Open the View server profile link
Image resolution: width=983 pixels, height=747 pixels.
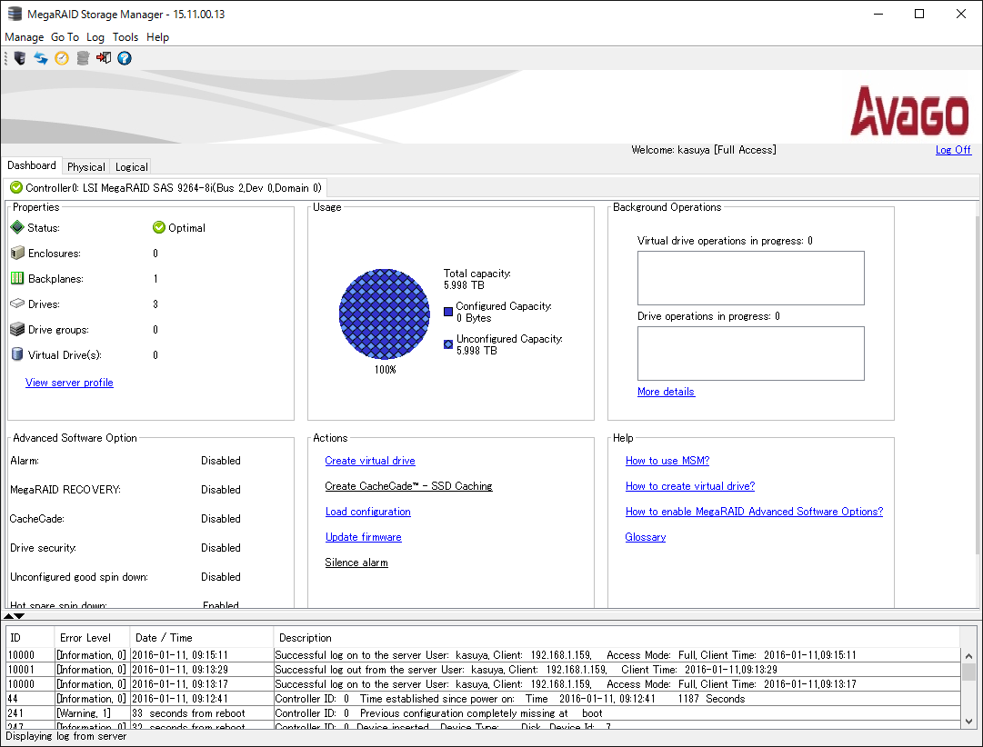click(x=70, y=383)
